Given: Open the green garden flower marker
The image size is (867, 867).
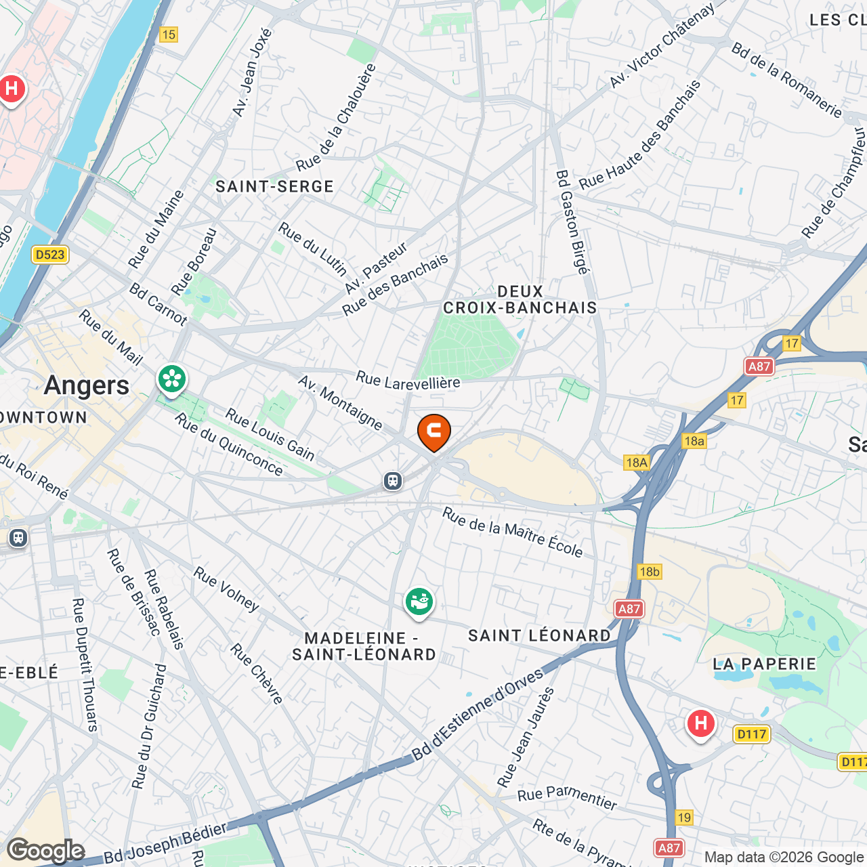Looking at the screenshot, I should point(172,380).
